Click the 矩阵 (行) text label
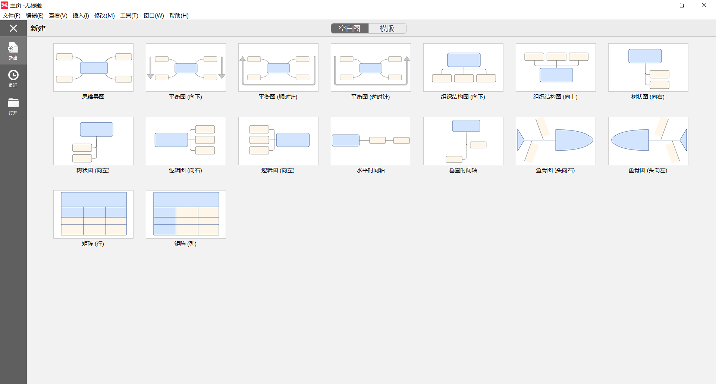 (x=93, y=244)
